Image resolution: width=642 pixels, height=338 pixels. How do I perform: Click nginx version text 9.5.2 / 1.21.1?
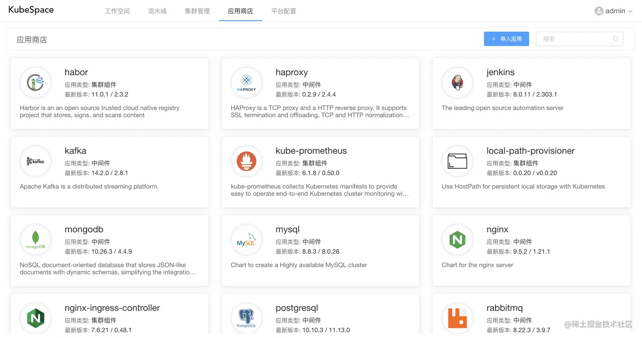tap(532, 251)
